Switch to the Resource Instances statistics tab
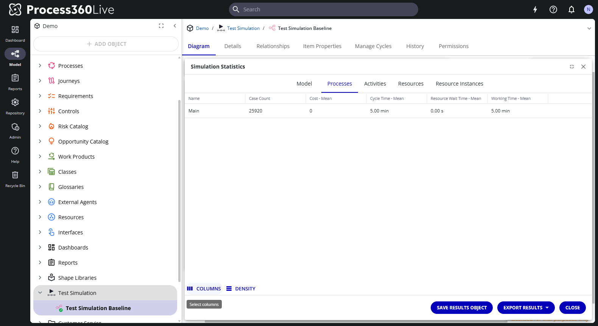This screenshot has height=326, width=598. (459, 84)
